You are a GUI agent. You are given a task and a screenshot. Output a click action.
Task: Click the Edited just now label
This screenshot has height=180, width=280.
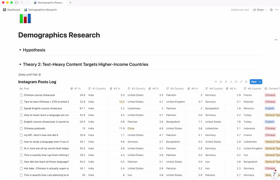[240, 10]
